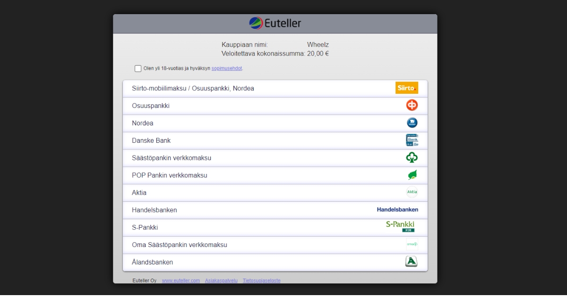Choose Säästöpankin verkkomaksu option
567x297 pixels.
point(275,158)
